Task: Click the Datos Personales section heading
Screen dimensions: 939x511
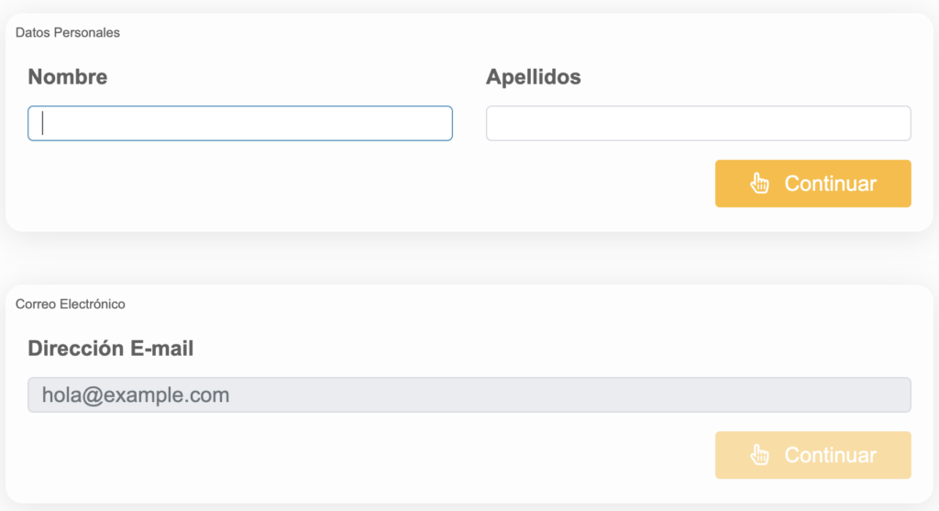Action: pyautogui.click(x=68, y=33)
